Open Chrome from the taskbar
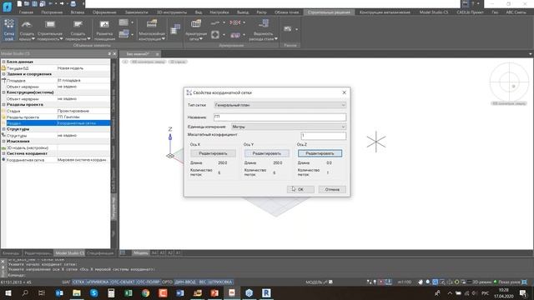The image size is (534, 300). 146,292
